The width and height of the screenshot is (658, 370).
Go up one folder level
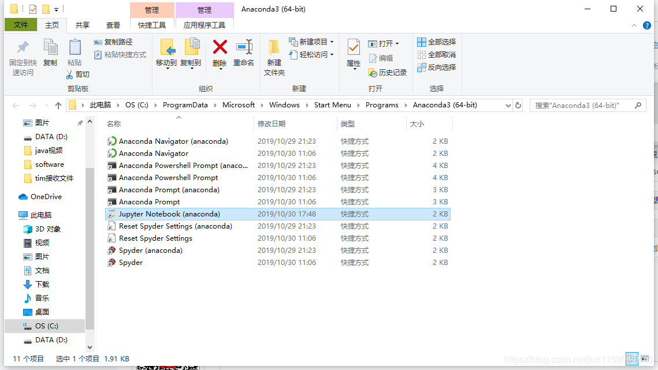click(x=58, y=105)
